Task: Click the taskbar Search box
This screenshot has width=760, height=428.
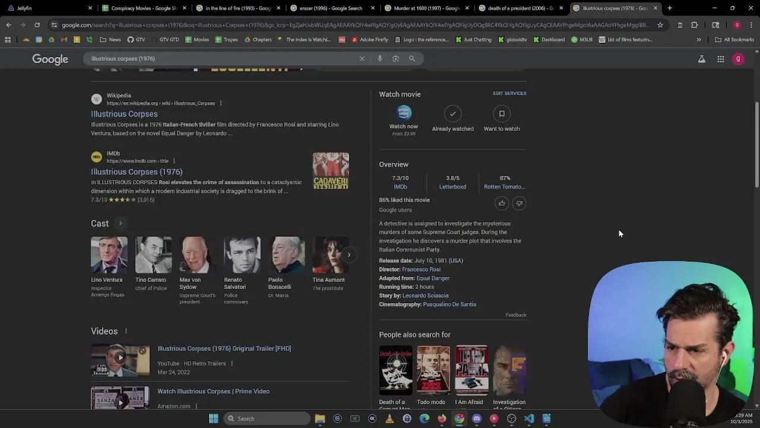Action: coord(266,418)
